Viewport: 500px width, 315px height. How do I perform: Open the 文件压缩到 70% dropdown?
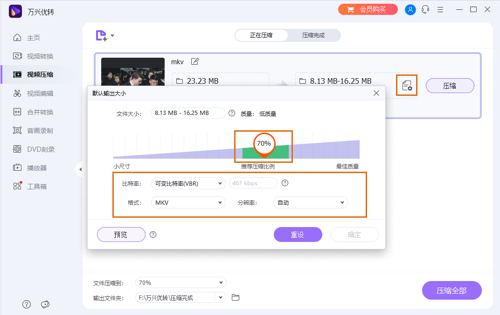[x=181, y=282]
